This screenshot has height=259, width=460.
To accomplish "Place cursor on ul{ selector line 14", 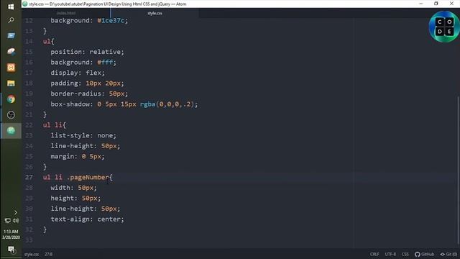I will 48,42.
